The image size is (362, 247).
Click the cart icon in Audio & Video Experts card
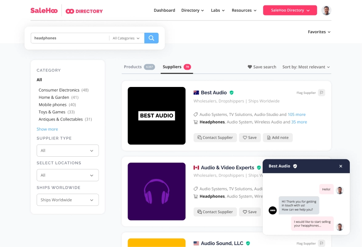click(x=196, y=197)
